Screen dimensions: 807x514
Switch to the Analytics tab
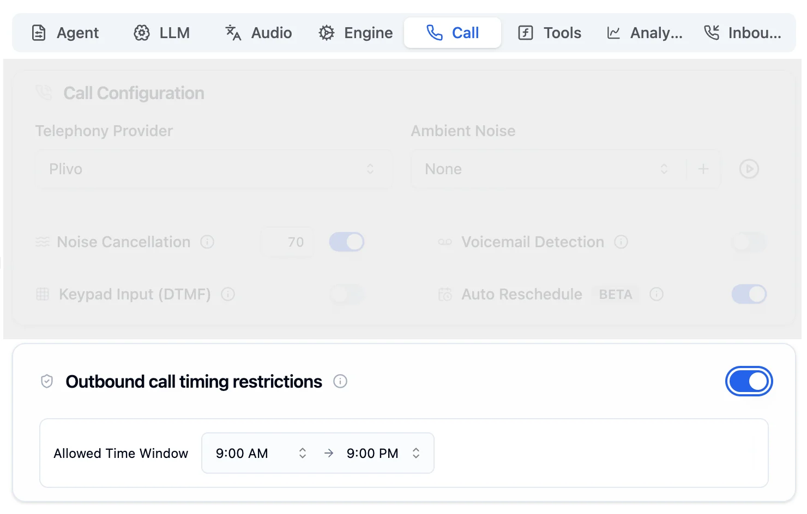click(x=645, y=33)
